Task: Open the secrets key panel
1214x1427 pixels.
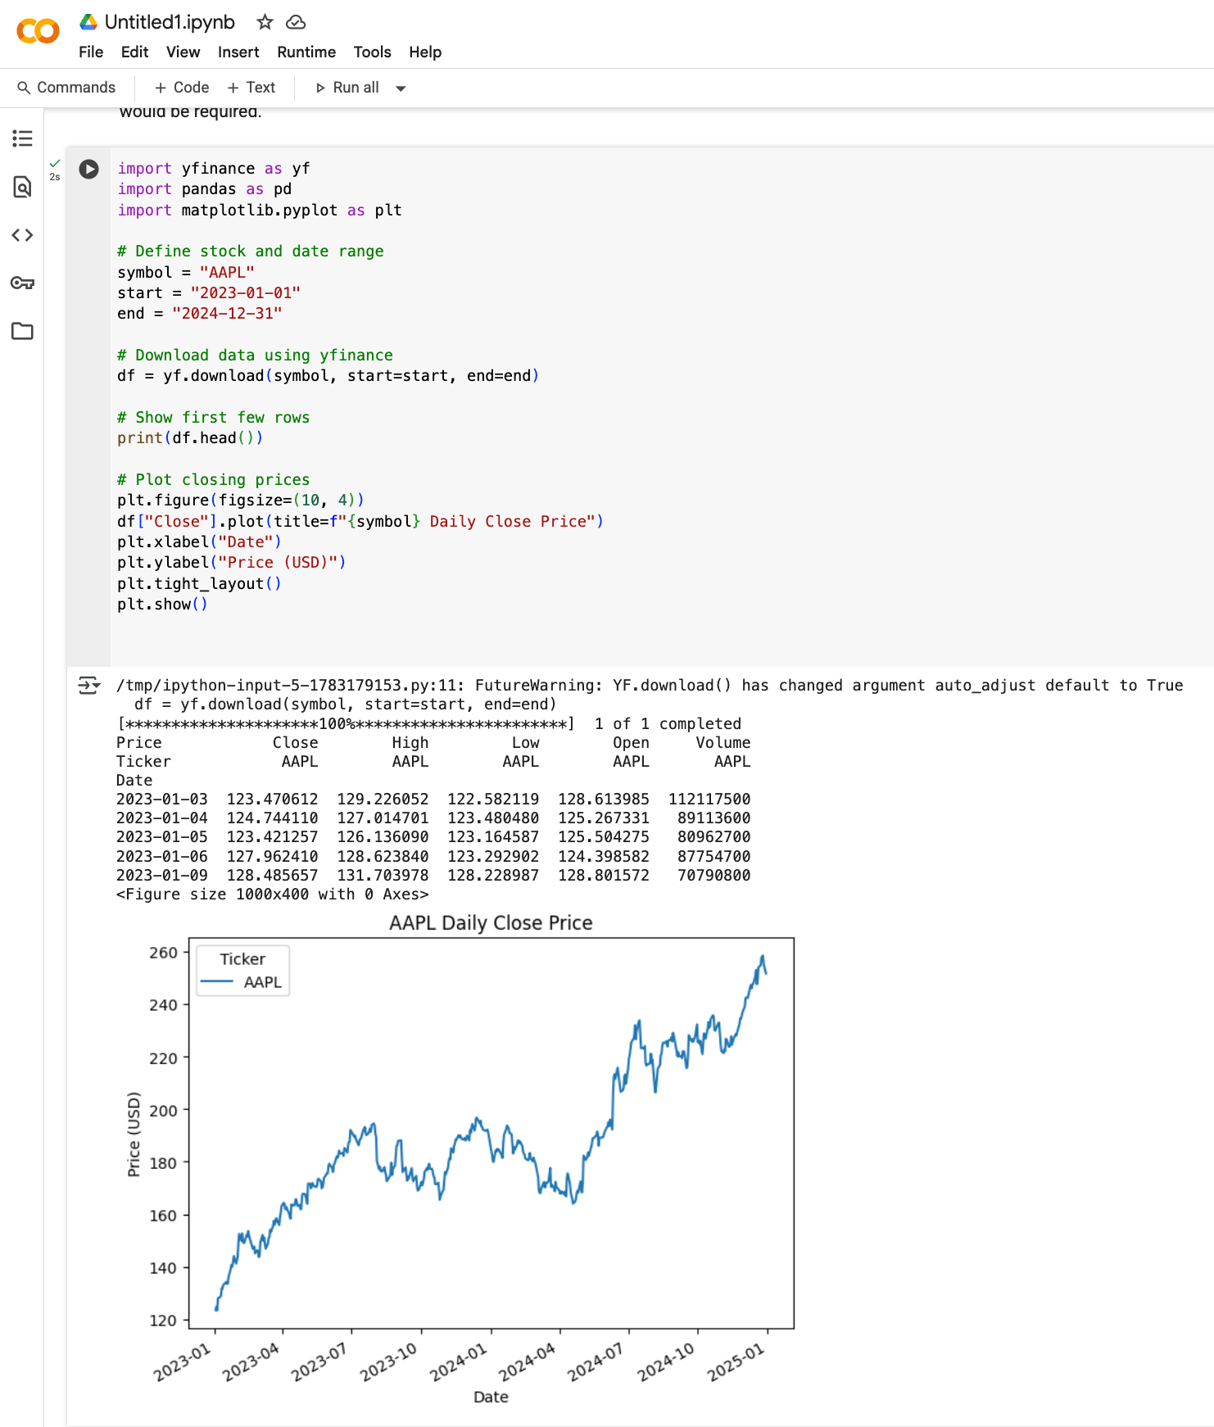Action: tap(22, 283)
